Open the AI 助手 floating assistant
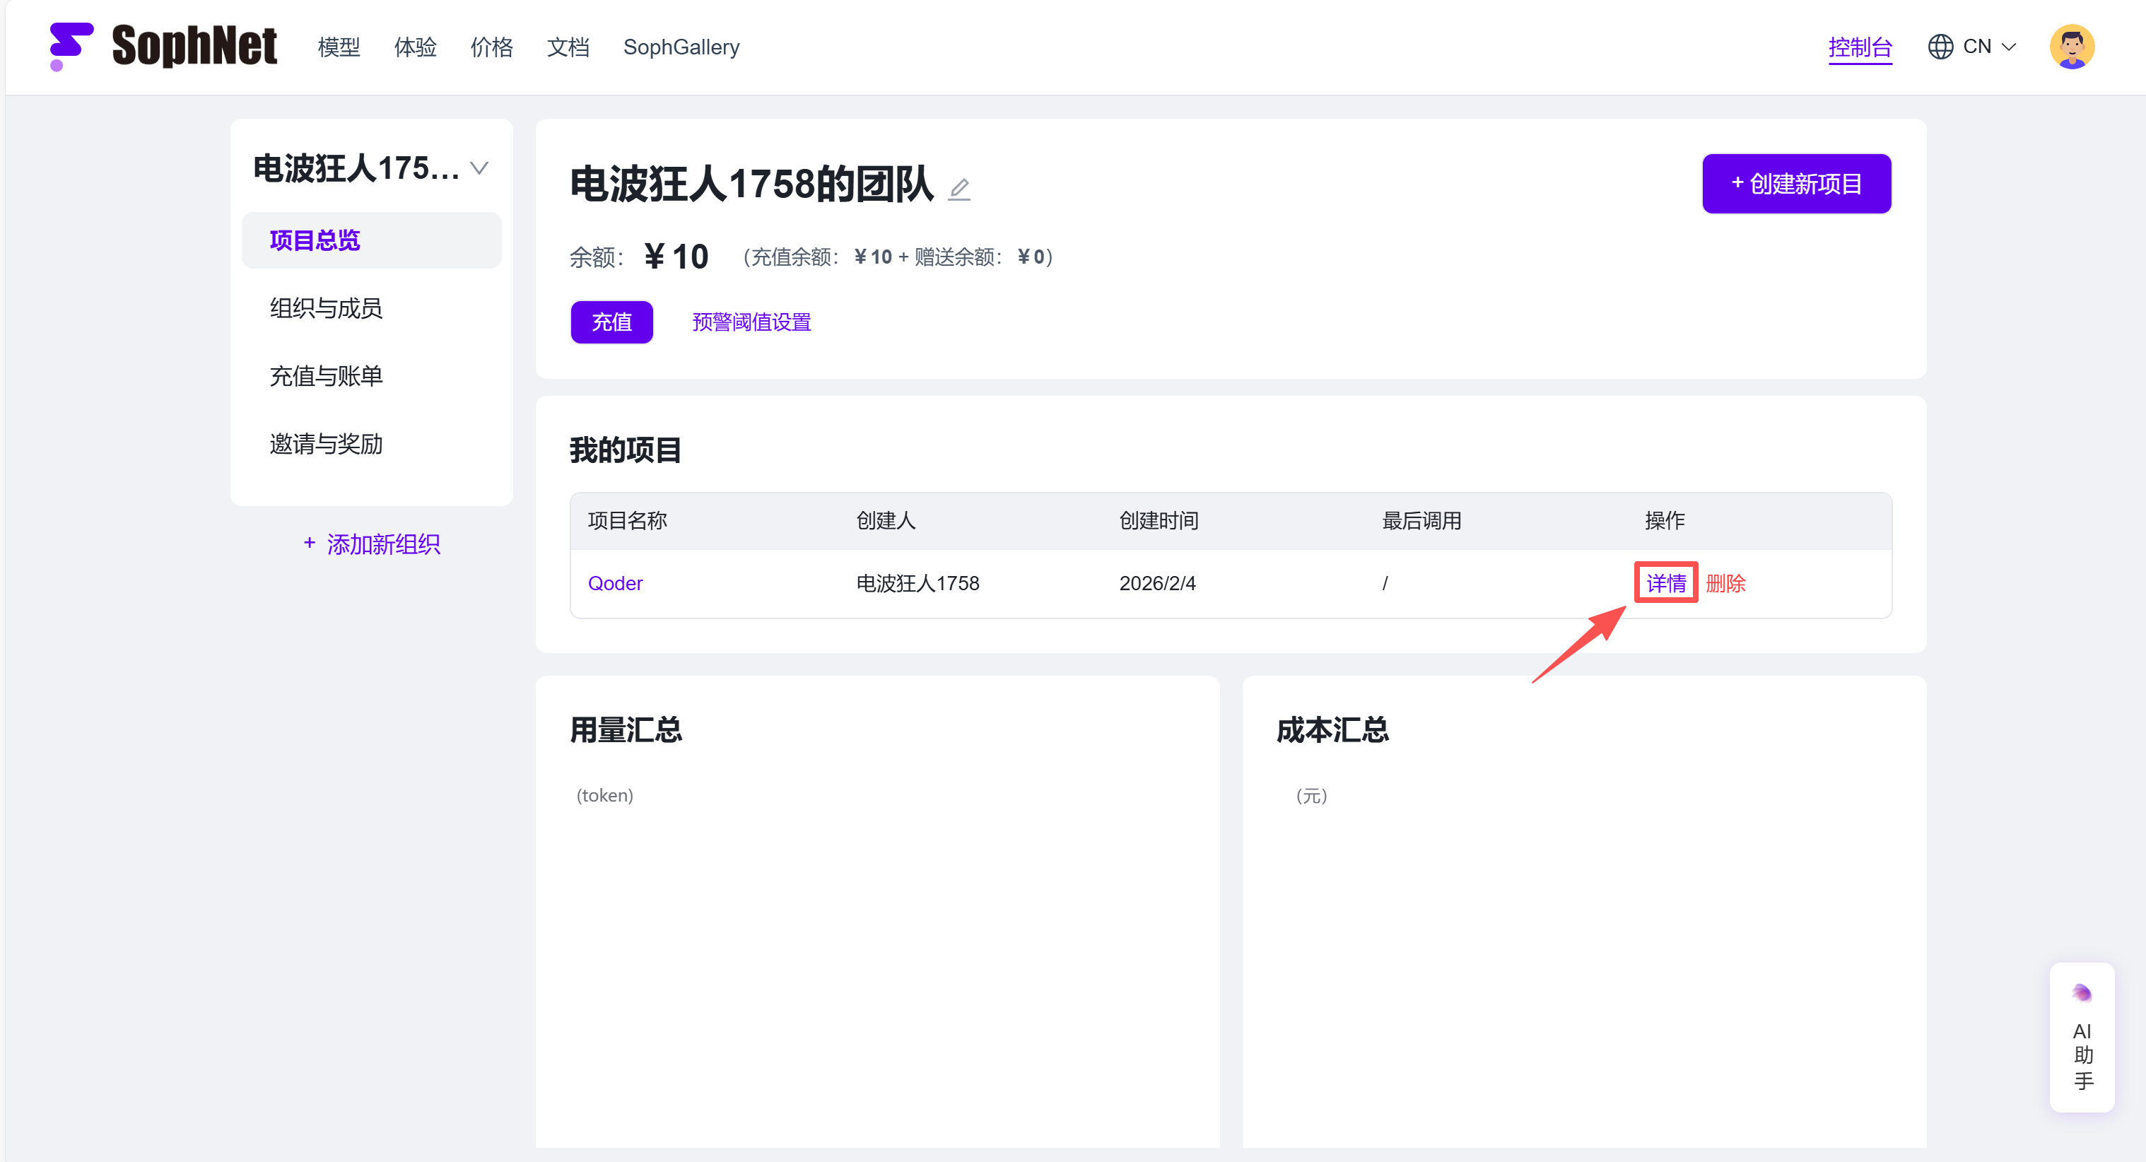Image resolution: width=2146 pixels, height=1162 pixels. (2081, 1037)
